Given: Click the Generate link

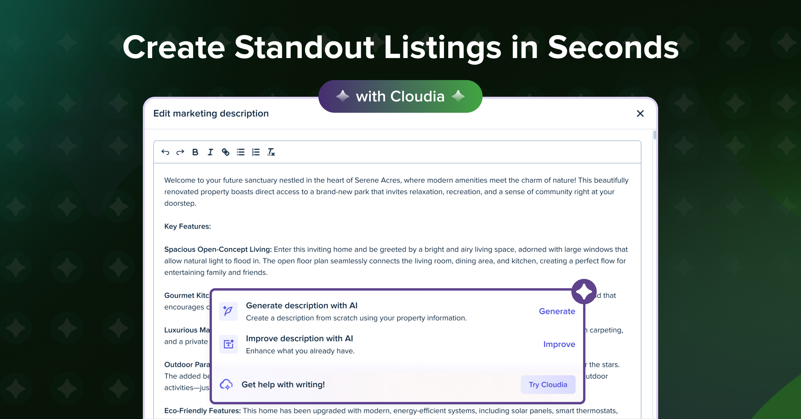Looking at the screenshot, I should click(x=557, y=311).
